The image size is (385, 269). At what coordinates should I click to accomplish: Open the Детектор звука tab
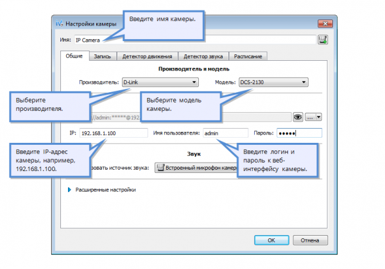coord(203,56)
